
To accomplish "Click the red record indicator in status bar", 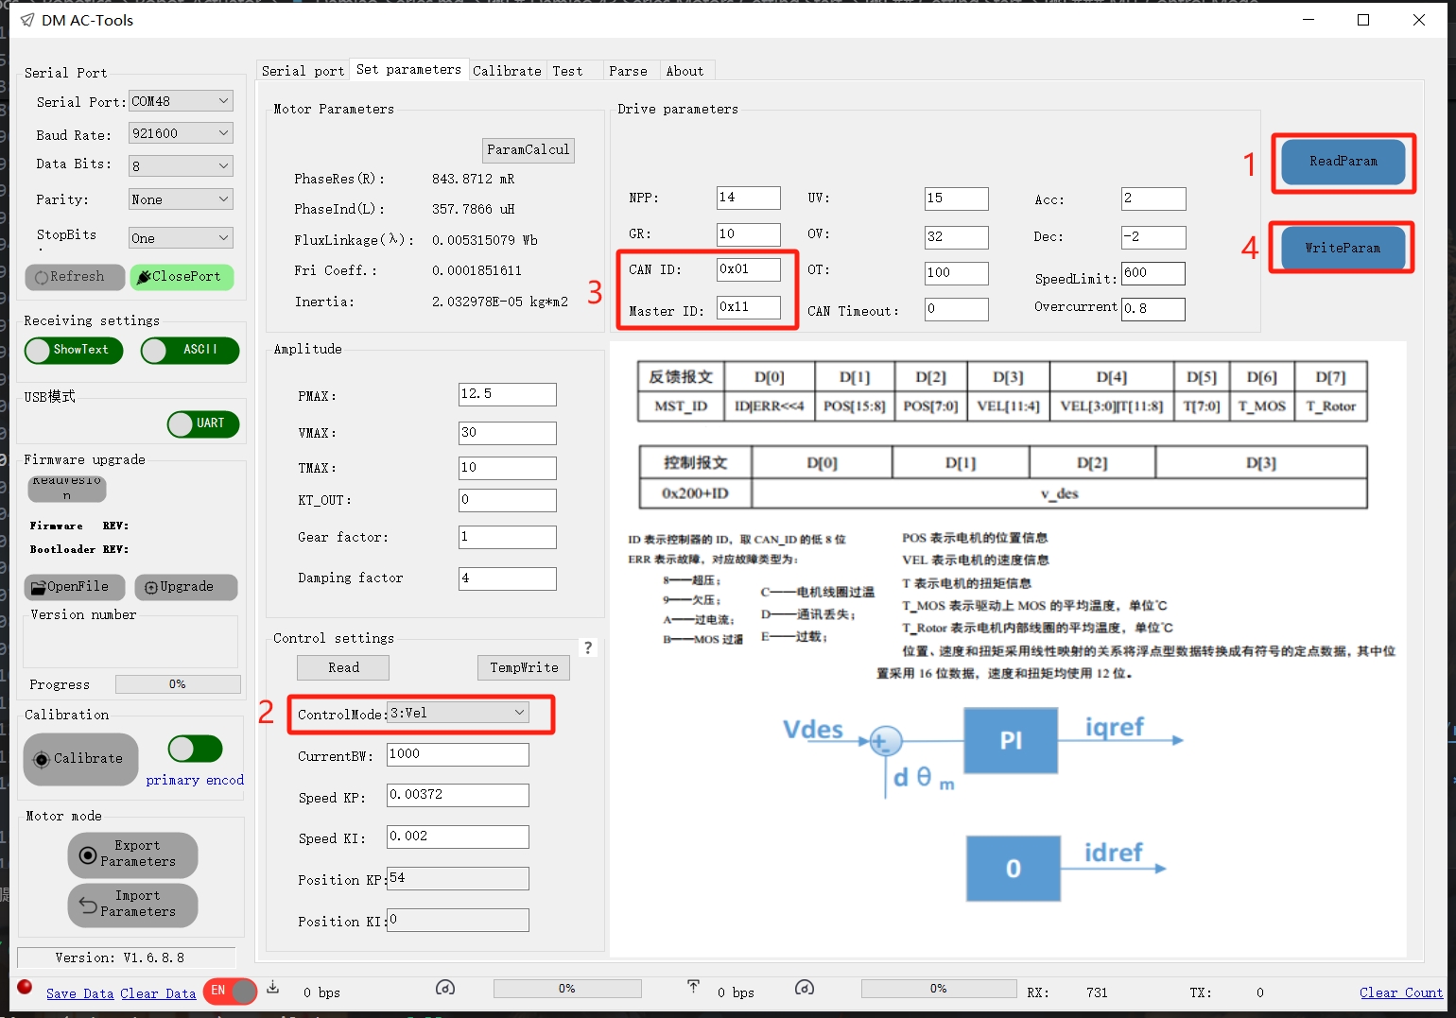I will coord(26,987).
